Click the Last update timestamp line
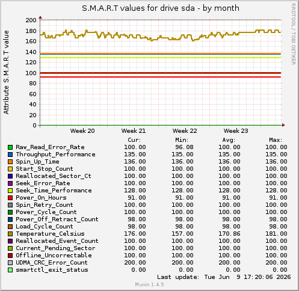Screen dimensions: 299x291 click(224, 277)
